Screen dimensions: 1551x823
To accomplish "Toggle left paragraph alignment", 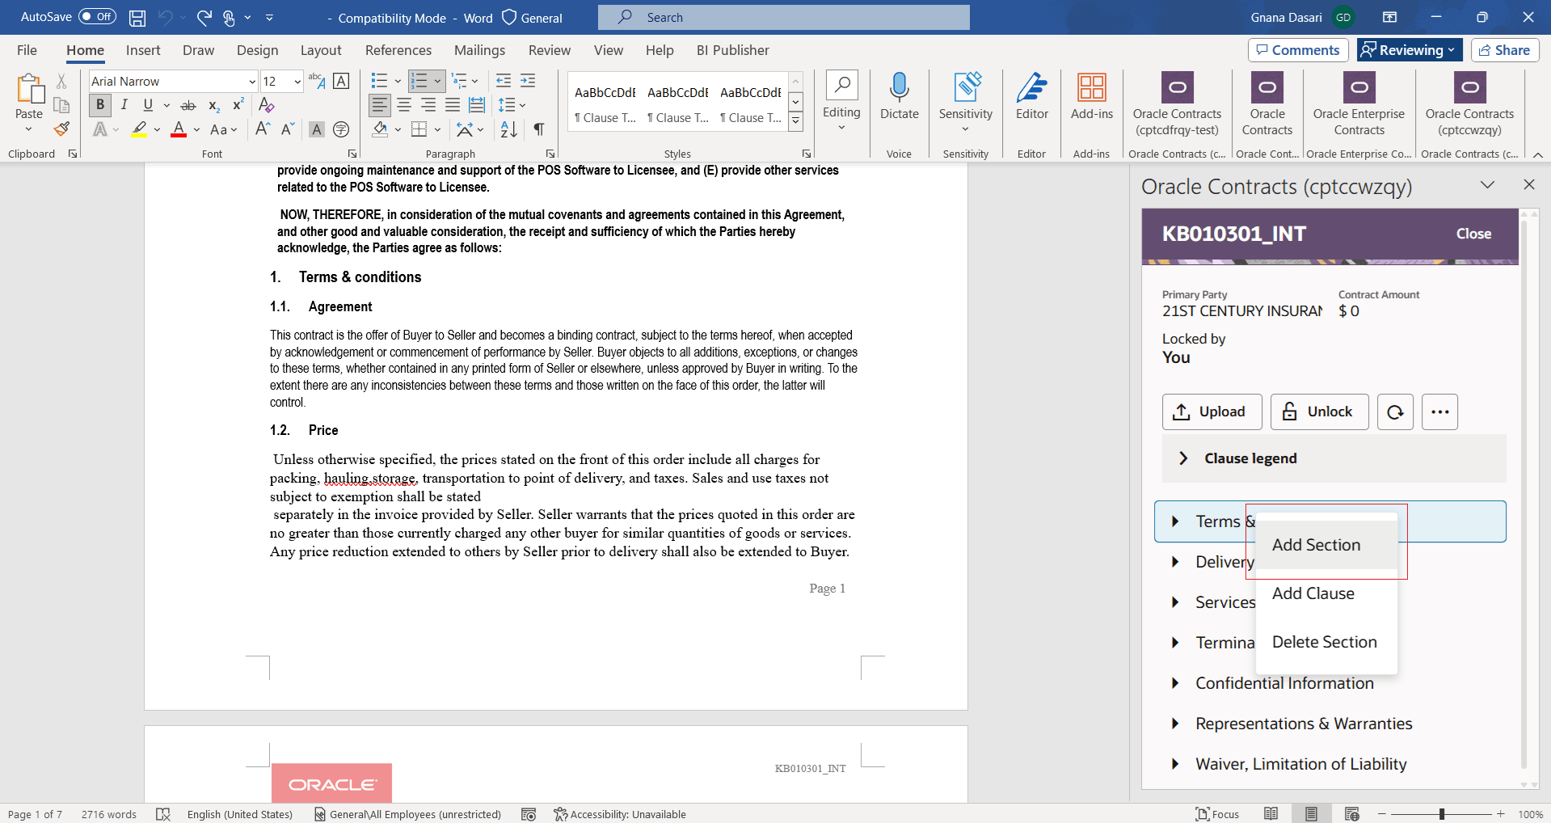I will (380, 105).
